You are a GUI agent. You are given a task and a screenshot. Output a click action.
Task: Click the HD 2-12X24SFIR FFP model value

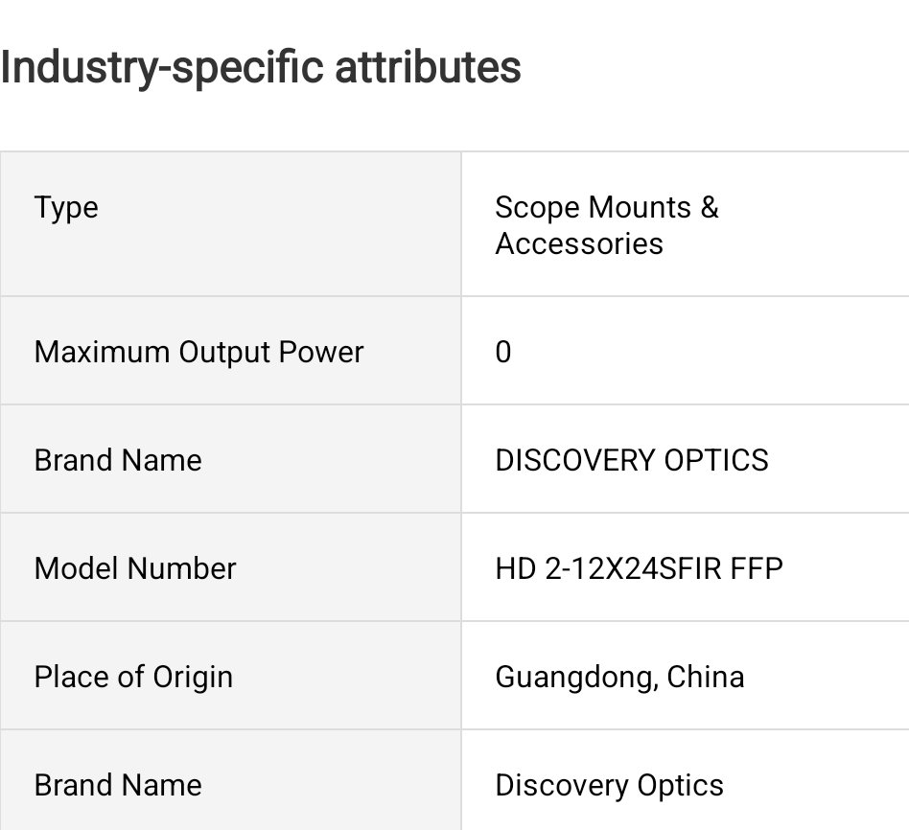coord(639,568)
